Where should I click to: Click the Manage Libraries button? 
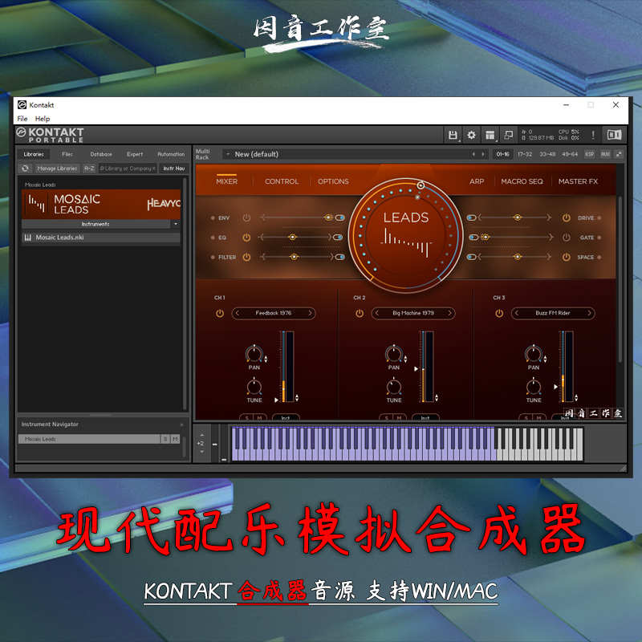click(57, 169)
